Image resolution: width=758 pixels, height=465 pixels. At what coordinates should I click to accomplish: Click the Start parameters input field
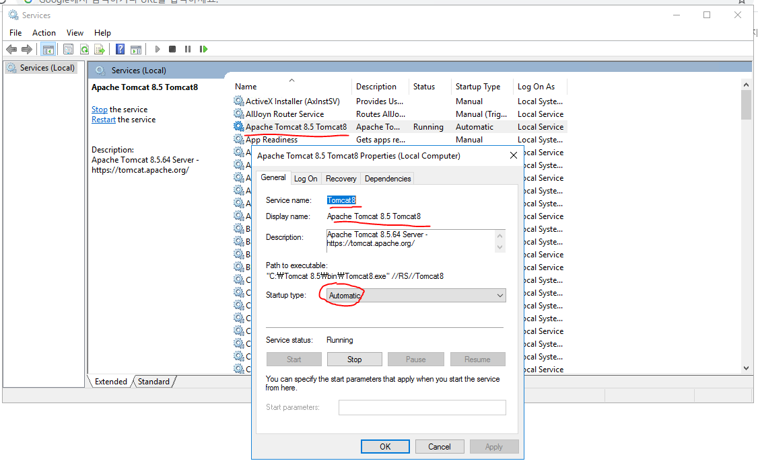pyautogui.click(x=422, y=408)
